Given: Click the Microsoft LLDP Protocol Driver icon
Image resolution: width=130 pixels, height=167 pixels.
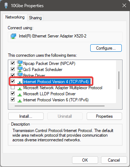Looking at the screenshot, I should pos(20,95).
